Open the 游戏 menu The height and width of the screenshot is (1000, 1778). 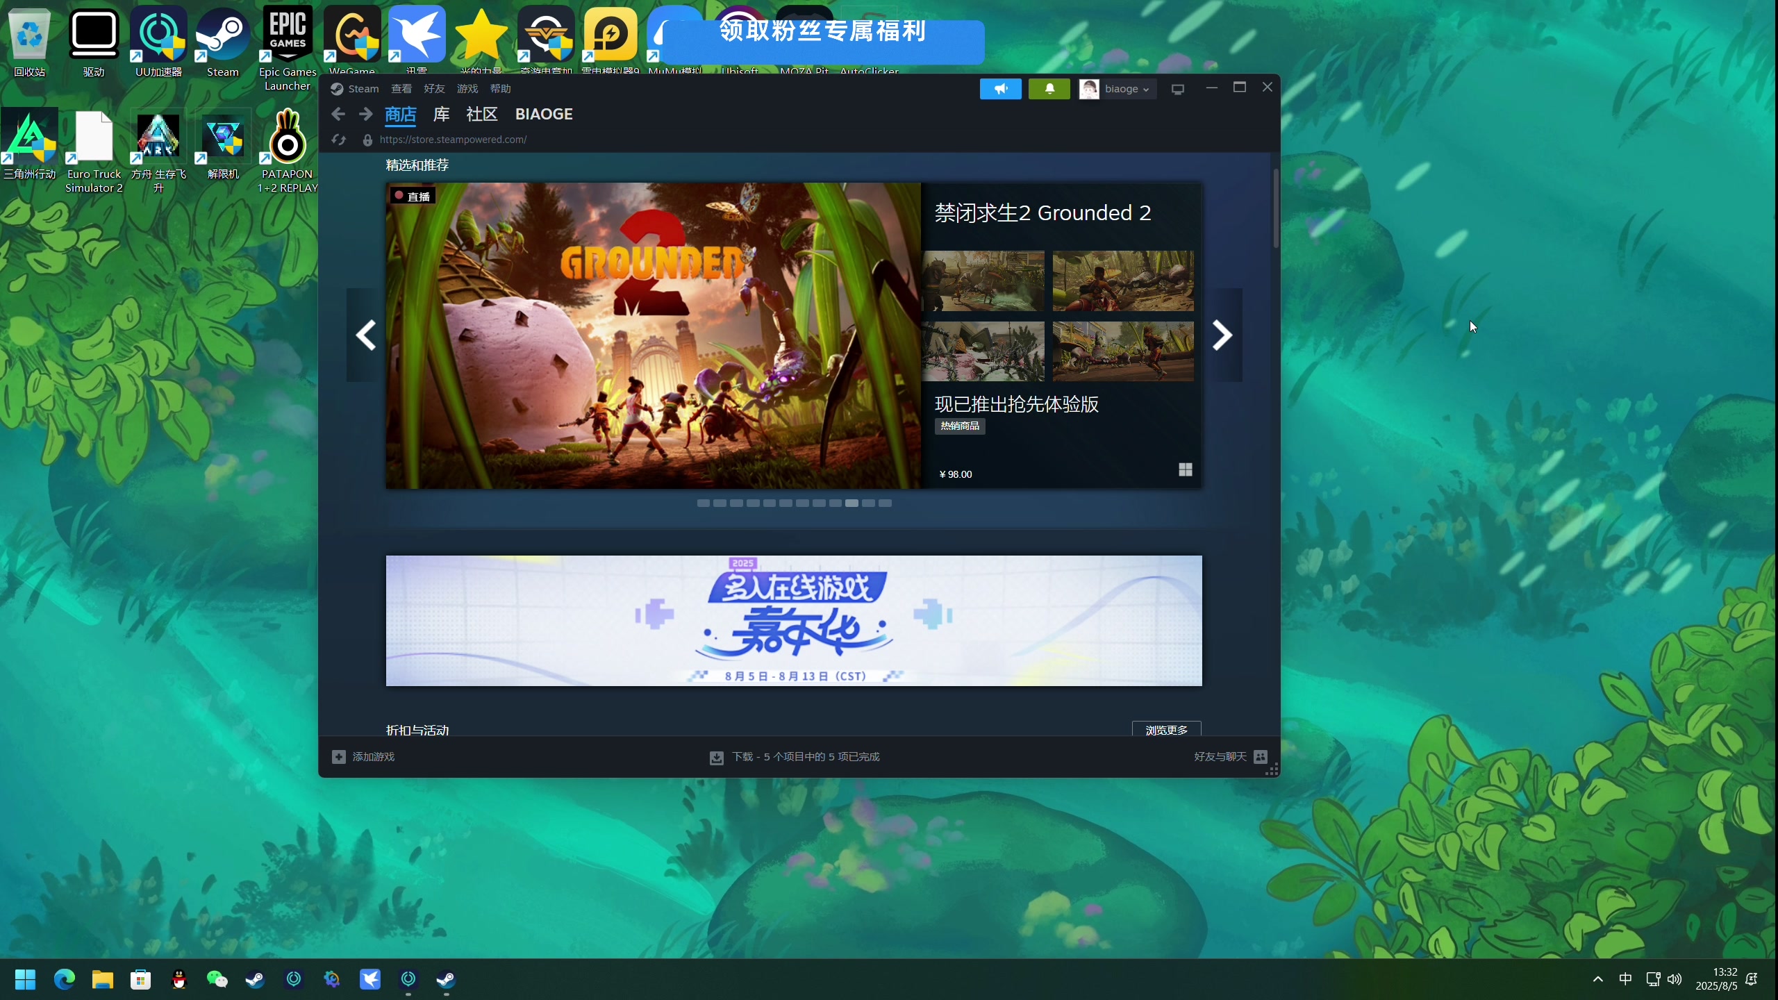(467, 89)
